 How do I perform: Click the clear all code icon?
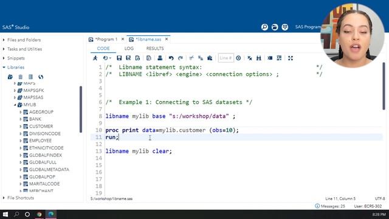click(250, 58)
